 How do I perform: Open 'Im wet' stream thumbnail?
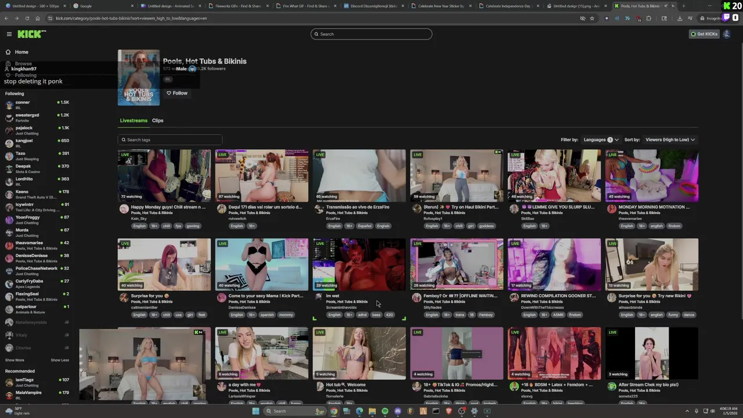point(359,264)
